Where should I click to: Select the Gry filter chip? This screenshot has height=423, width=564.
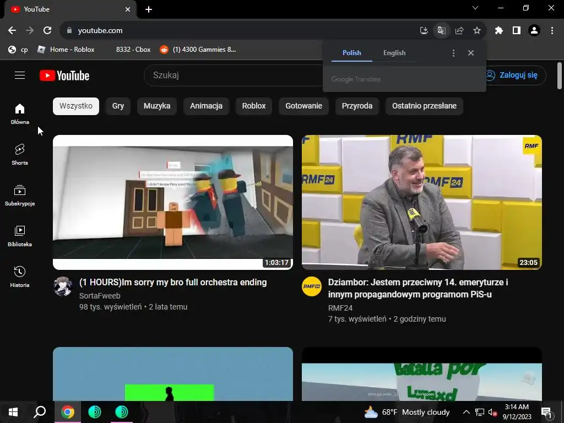tap(118, 106)
